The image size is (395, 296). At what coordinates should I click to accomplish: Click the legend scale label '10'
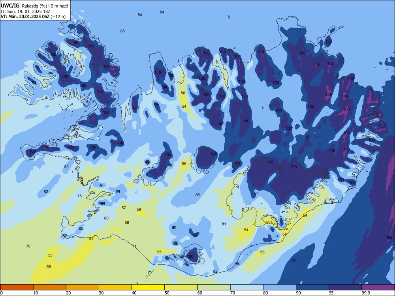36,293
